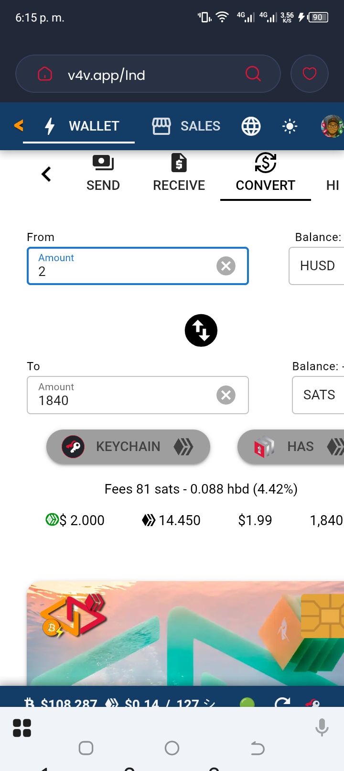The image size is (344, 771).
Task: Confirm conversion with KEYCHAIN button
Action: (128, 447)
